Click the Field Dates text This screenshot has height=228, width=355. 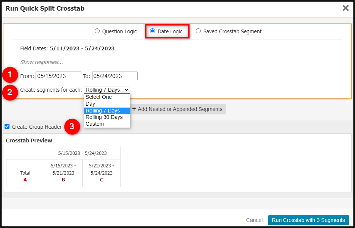tap(67, 49)
